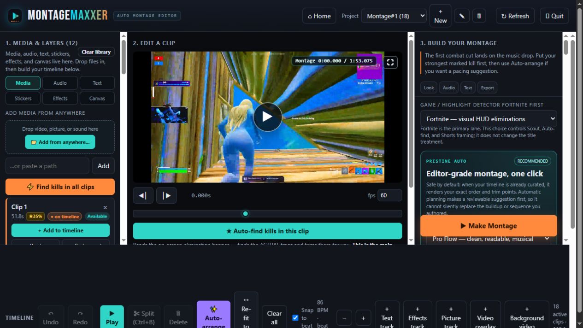Add a Background video track

[527, 316]
